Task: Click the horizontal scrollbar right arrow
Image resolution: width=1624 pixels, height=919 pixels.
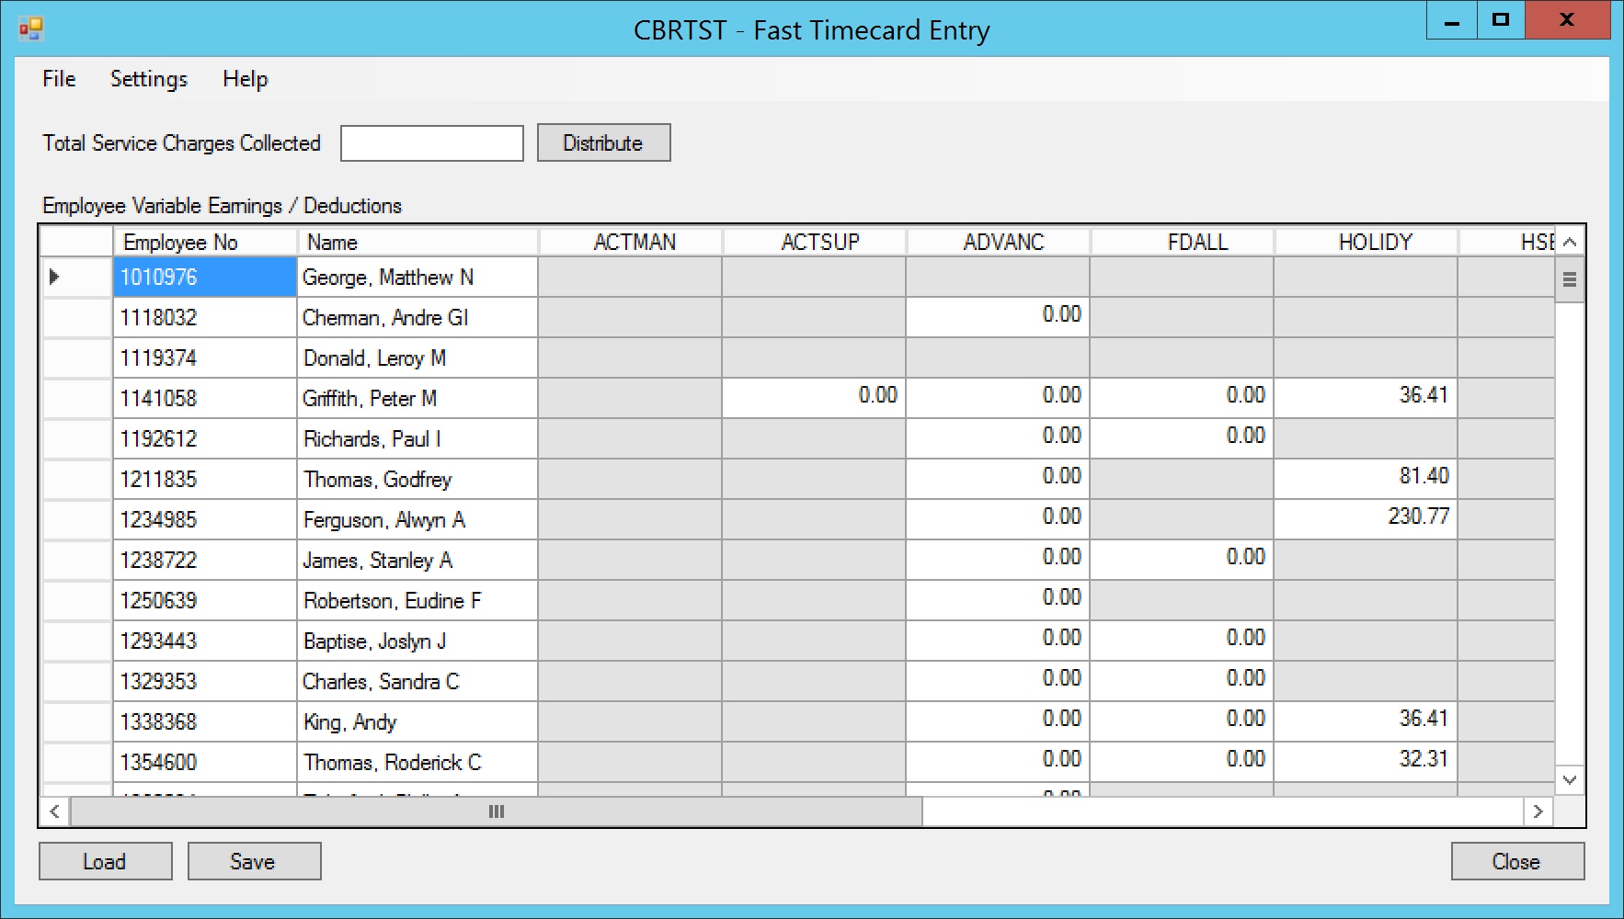Action: click(1538, 811)
